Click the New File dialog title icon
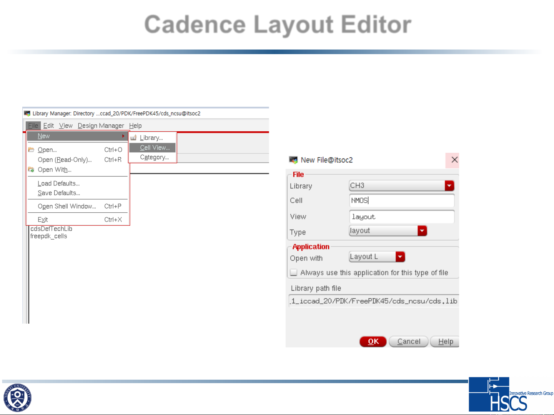Image resolution: width=554 pixels, height=415 pixels. coord(293,160)
